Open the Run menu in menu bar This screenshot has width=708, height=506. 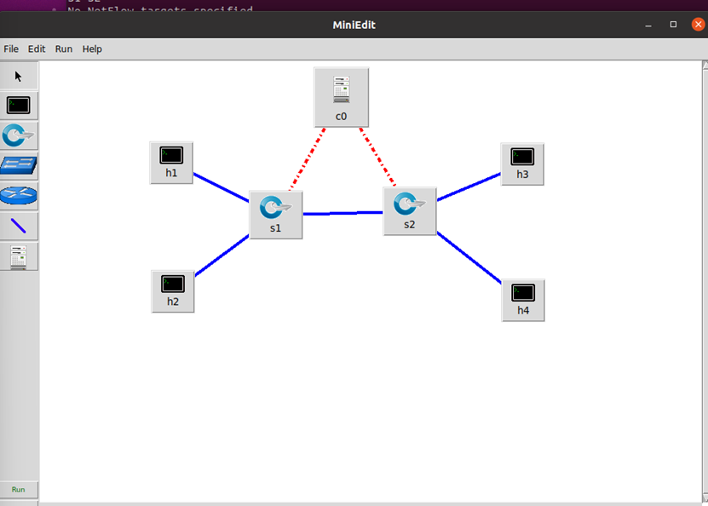point(64,49)
